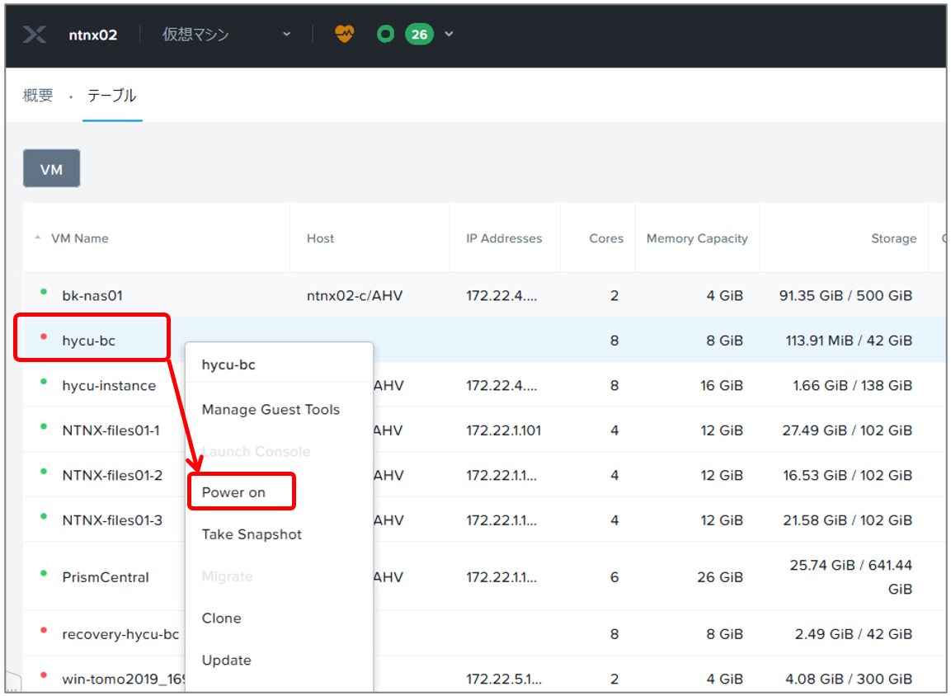The height and width of the screenshot is (696, 951).
Task: Click IP address 172.22.1.101
Action: click(503, 430)
